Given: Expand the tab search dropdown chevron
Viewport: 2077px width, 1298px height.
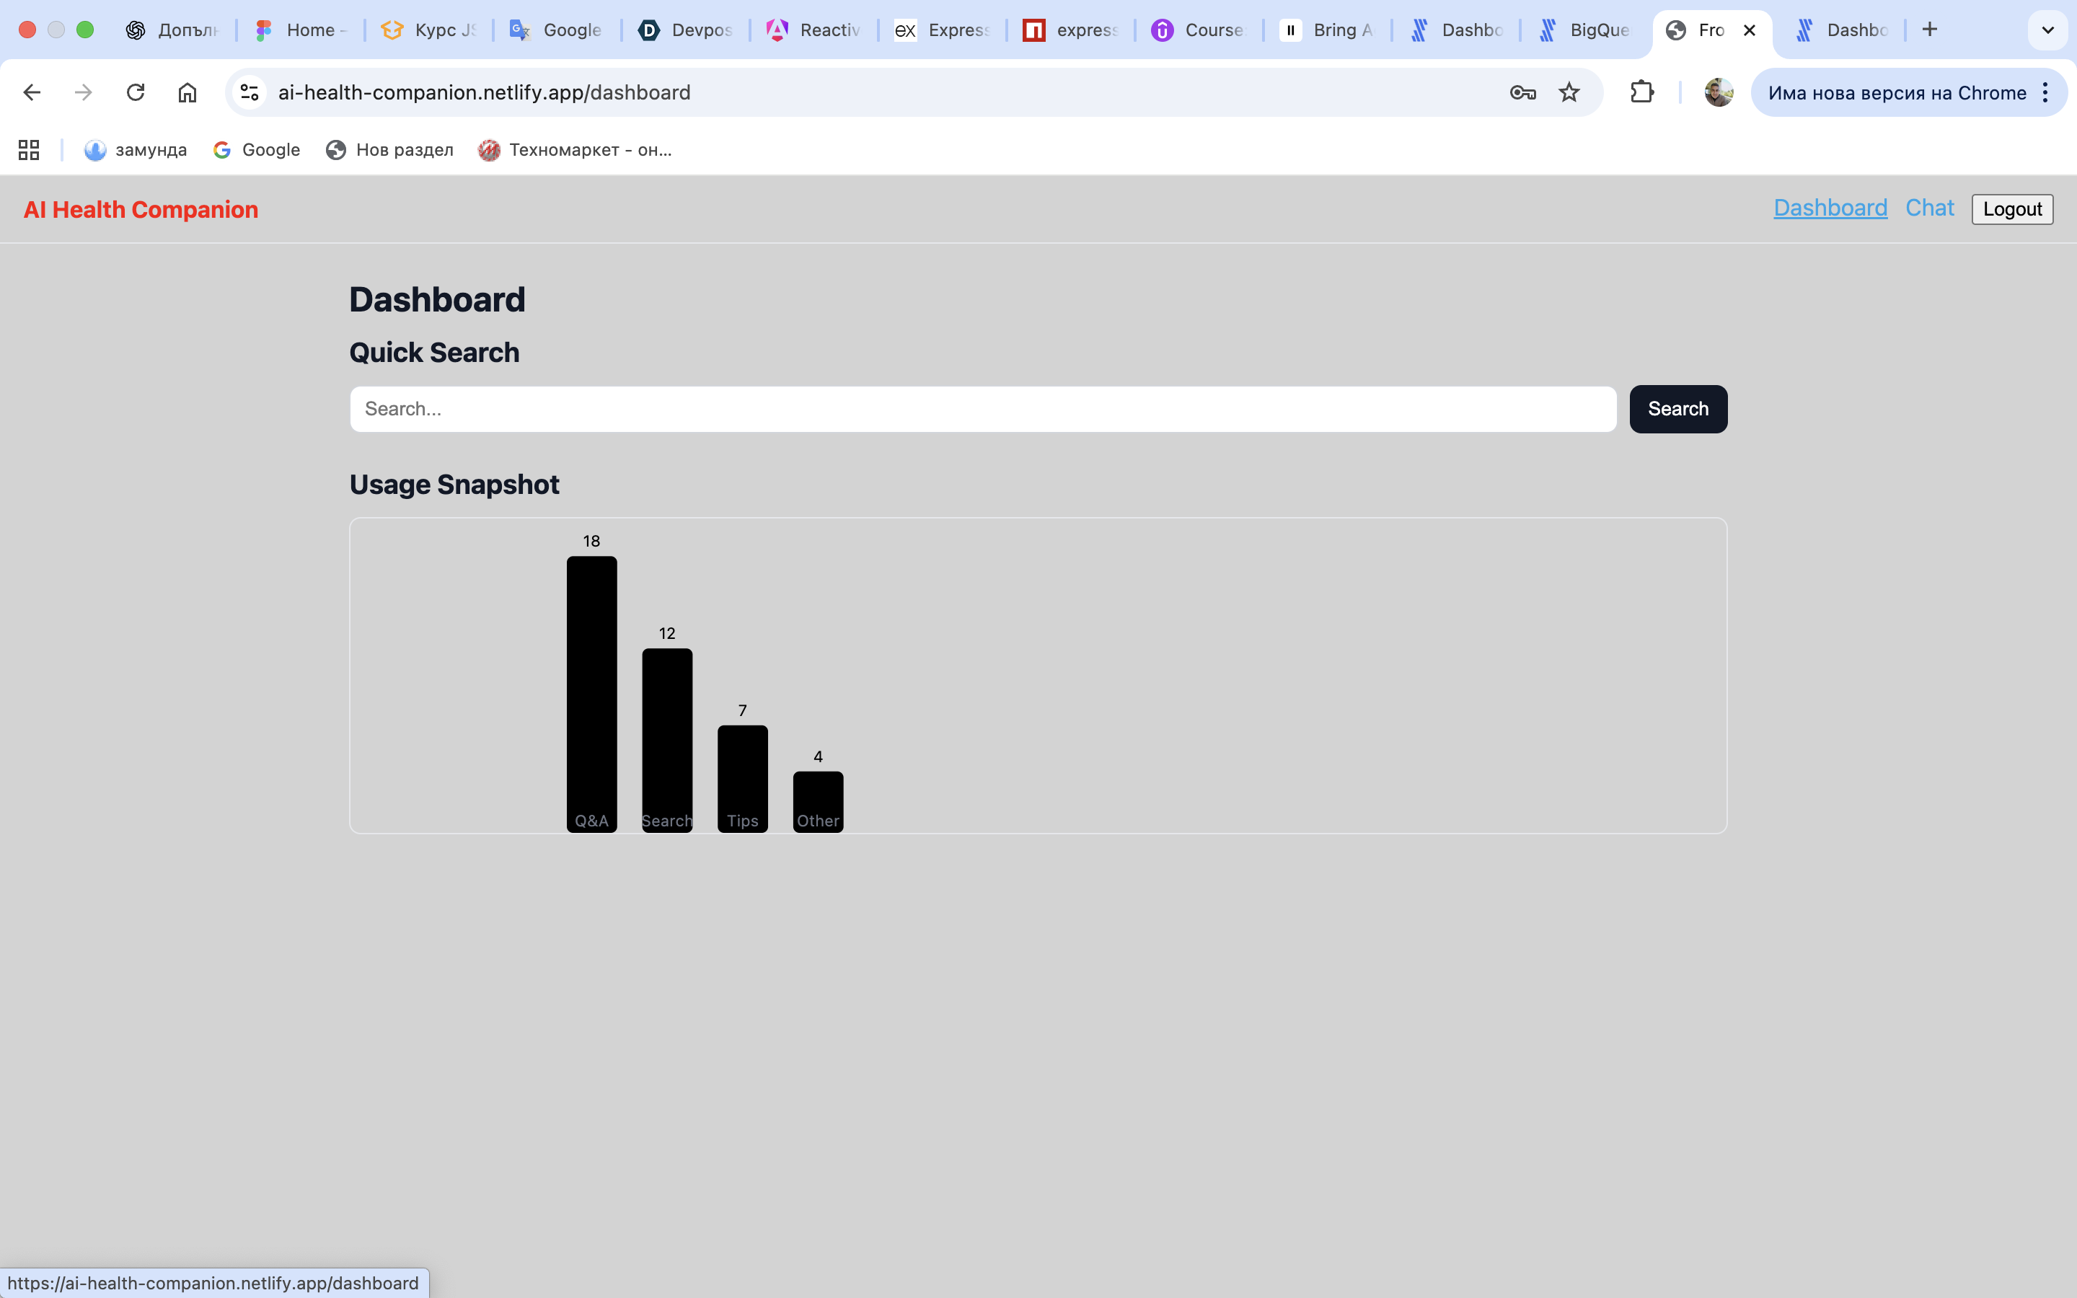Looking at the screenshot, I should click(x=2047, y=30).
